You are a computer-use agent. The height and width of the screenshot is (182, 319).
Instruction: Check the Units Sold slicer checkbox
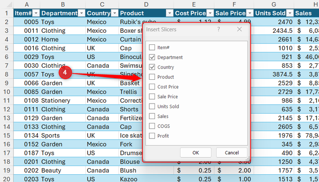152,106
